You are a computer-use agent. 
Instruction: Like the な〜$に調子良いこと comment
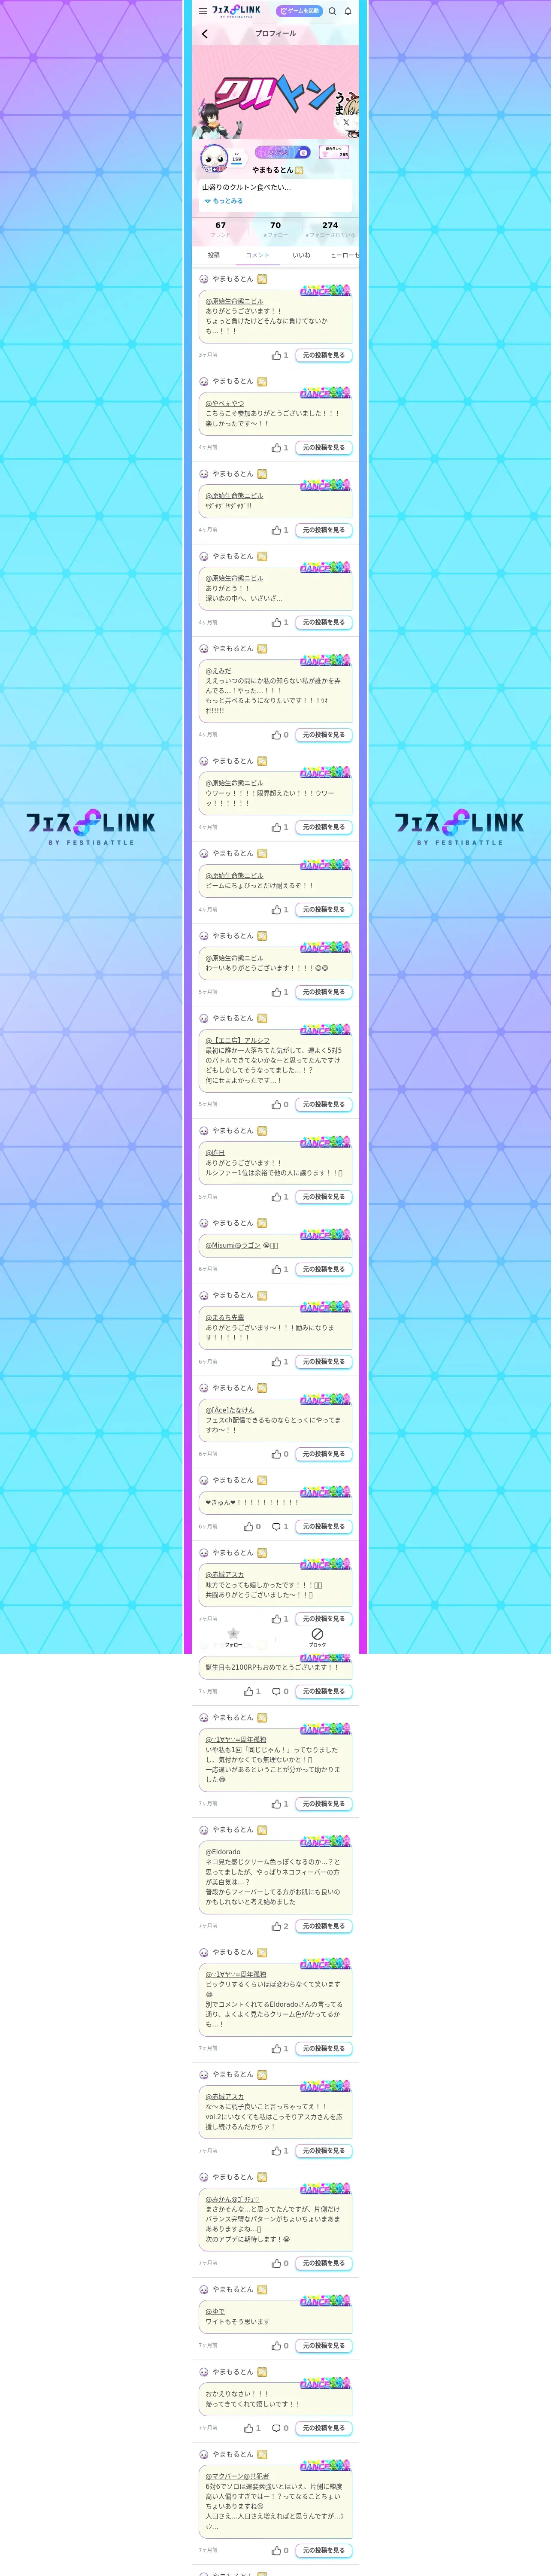(276, 2151)
